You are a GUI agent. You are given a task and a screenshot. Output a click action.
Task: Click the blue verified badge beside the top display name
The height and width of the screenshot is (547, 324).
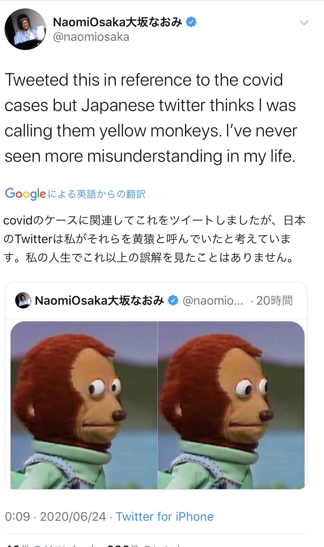point(191,22)
